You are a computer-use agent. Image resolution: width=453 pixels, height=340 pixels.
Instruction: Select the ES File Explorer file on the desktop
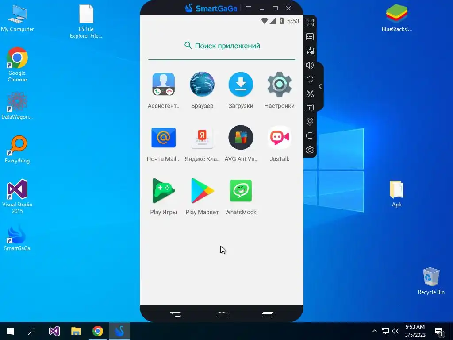click(x=86, y=21)
